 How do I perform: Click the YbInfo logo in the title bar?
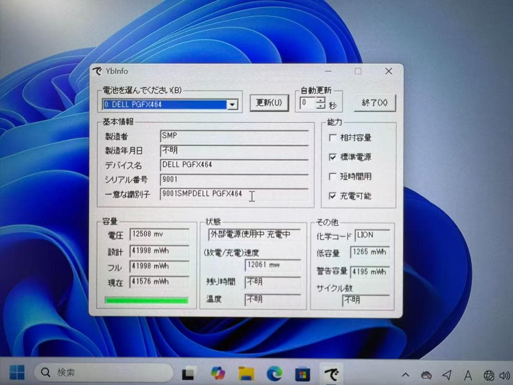98,71
